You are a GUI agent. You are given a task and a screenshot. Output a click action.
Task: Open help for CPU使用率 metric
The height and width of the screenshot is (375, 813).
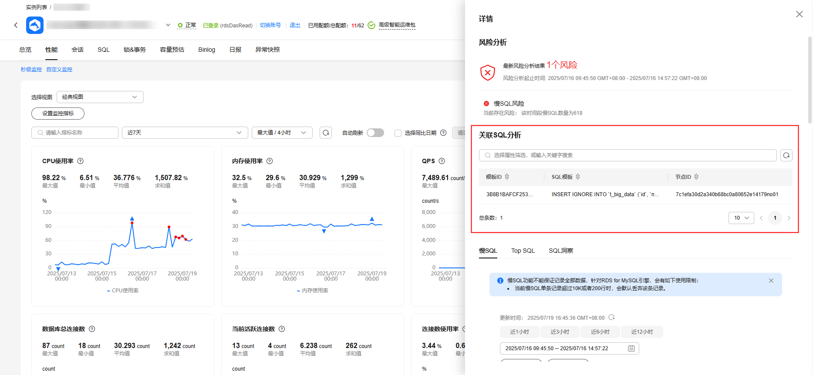coord(81,161)
